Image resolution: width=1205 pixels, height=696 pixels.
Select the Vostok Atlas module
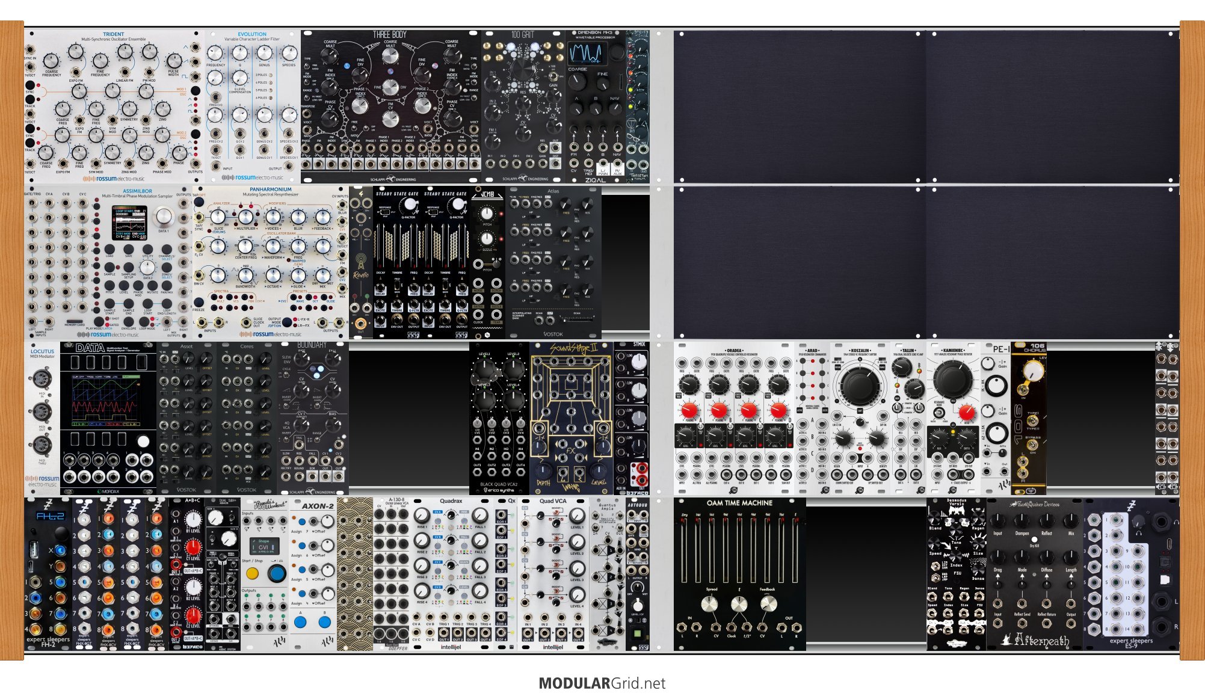(553, 262)
